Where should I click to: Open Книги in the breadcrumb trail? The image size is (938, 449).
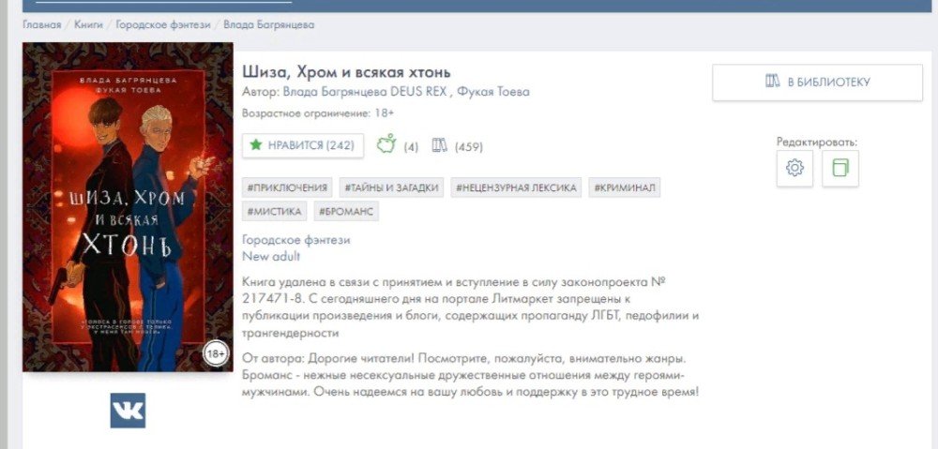coord(88,25)
